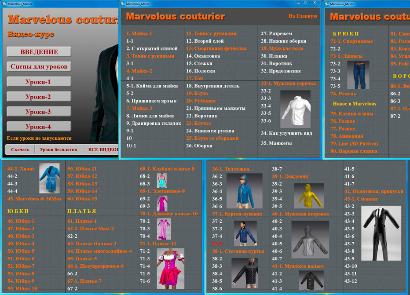Image resolution: width=410 pixels, height=295 pixels.
Task: Select 6. Пришиваем ярлык
Action: pos(151,101)
